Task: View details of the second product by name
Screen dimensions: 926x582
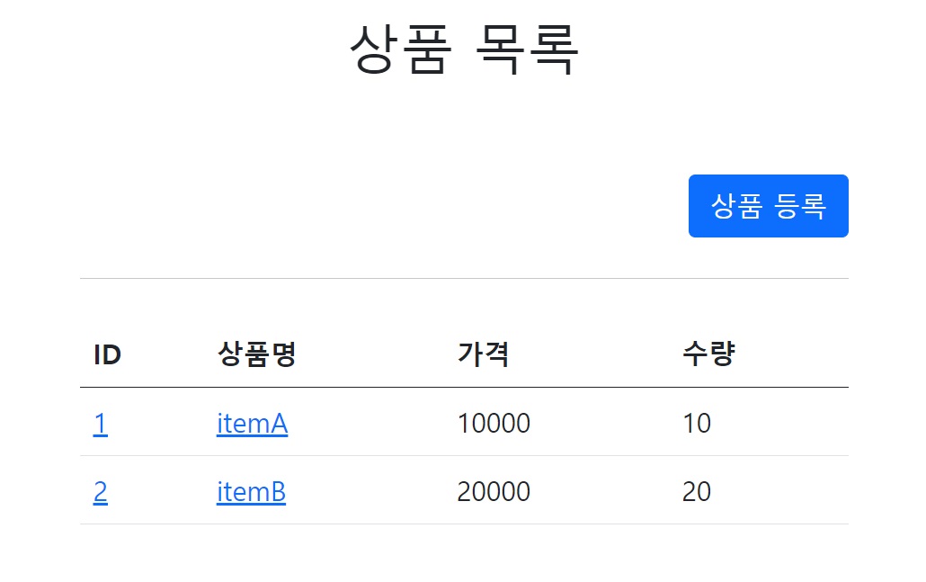Action: coord(251,492)
